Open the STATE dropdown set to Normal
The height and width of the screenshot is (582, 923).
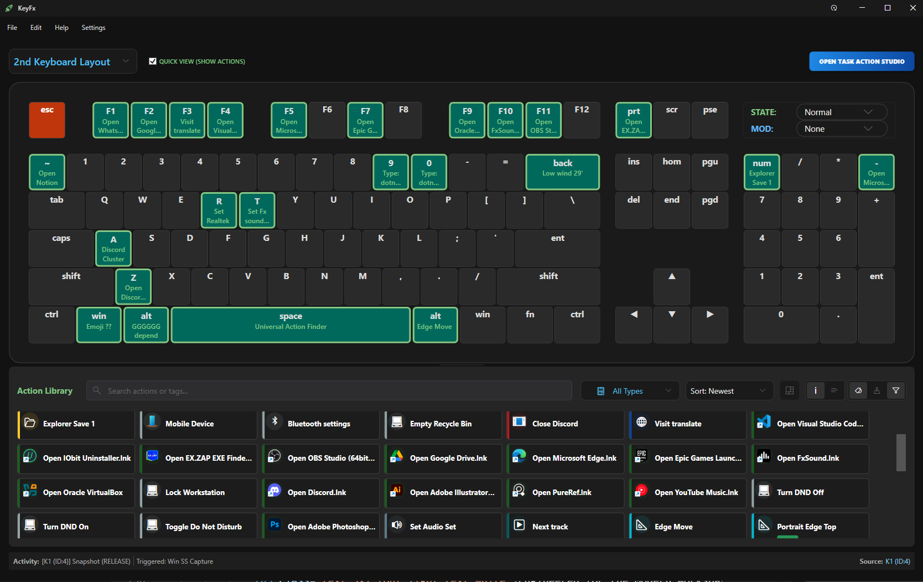(x=841, y=111)
